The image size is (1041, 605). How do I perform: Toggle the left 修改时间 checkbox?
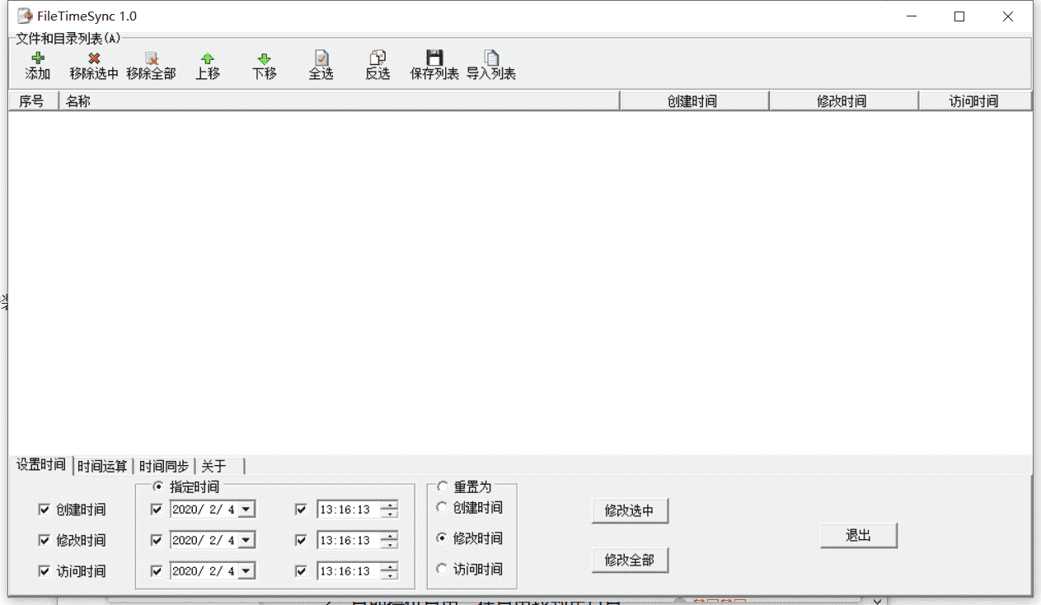click(44, 540)
